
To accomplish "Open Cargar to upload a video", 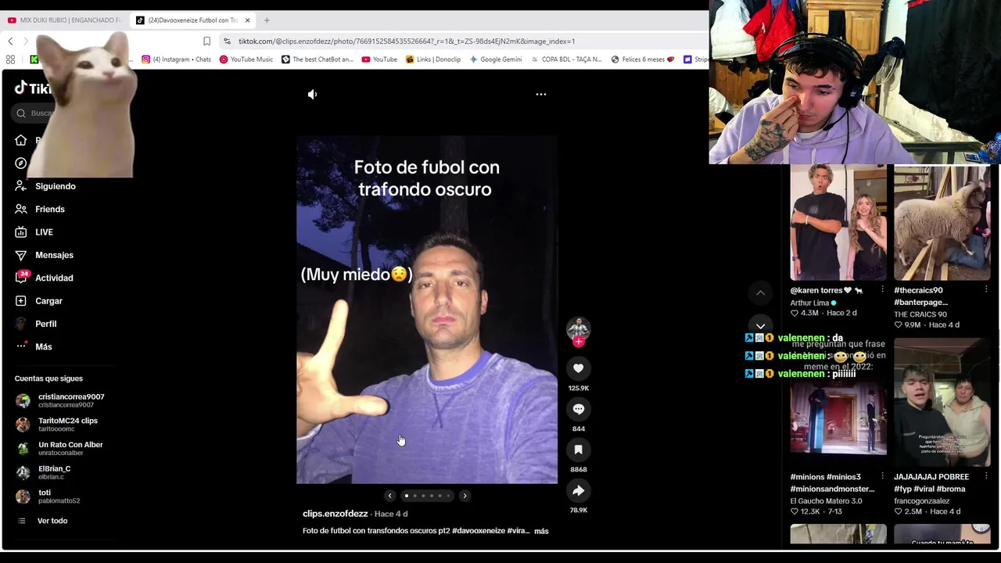I will pyautogui.click(x=48, y=301).
